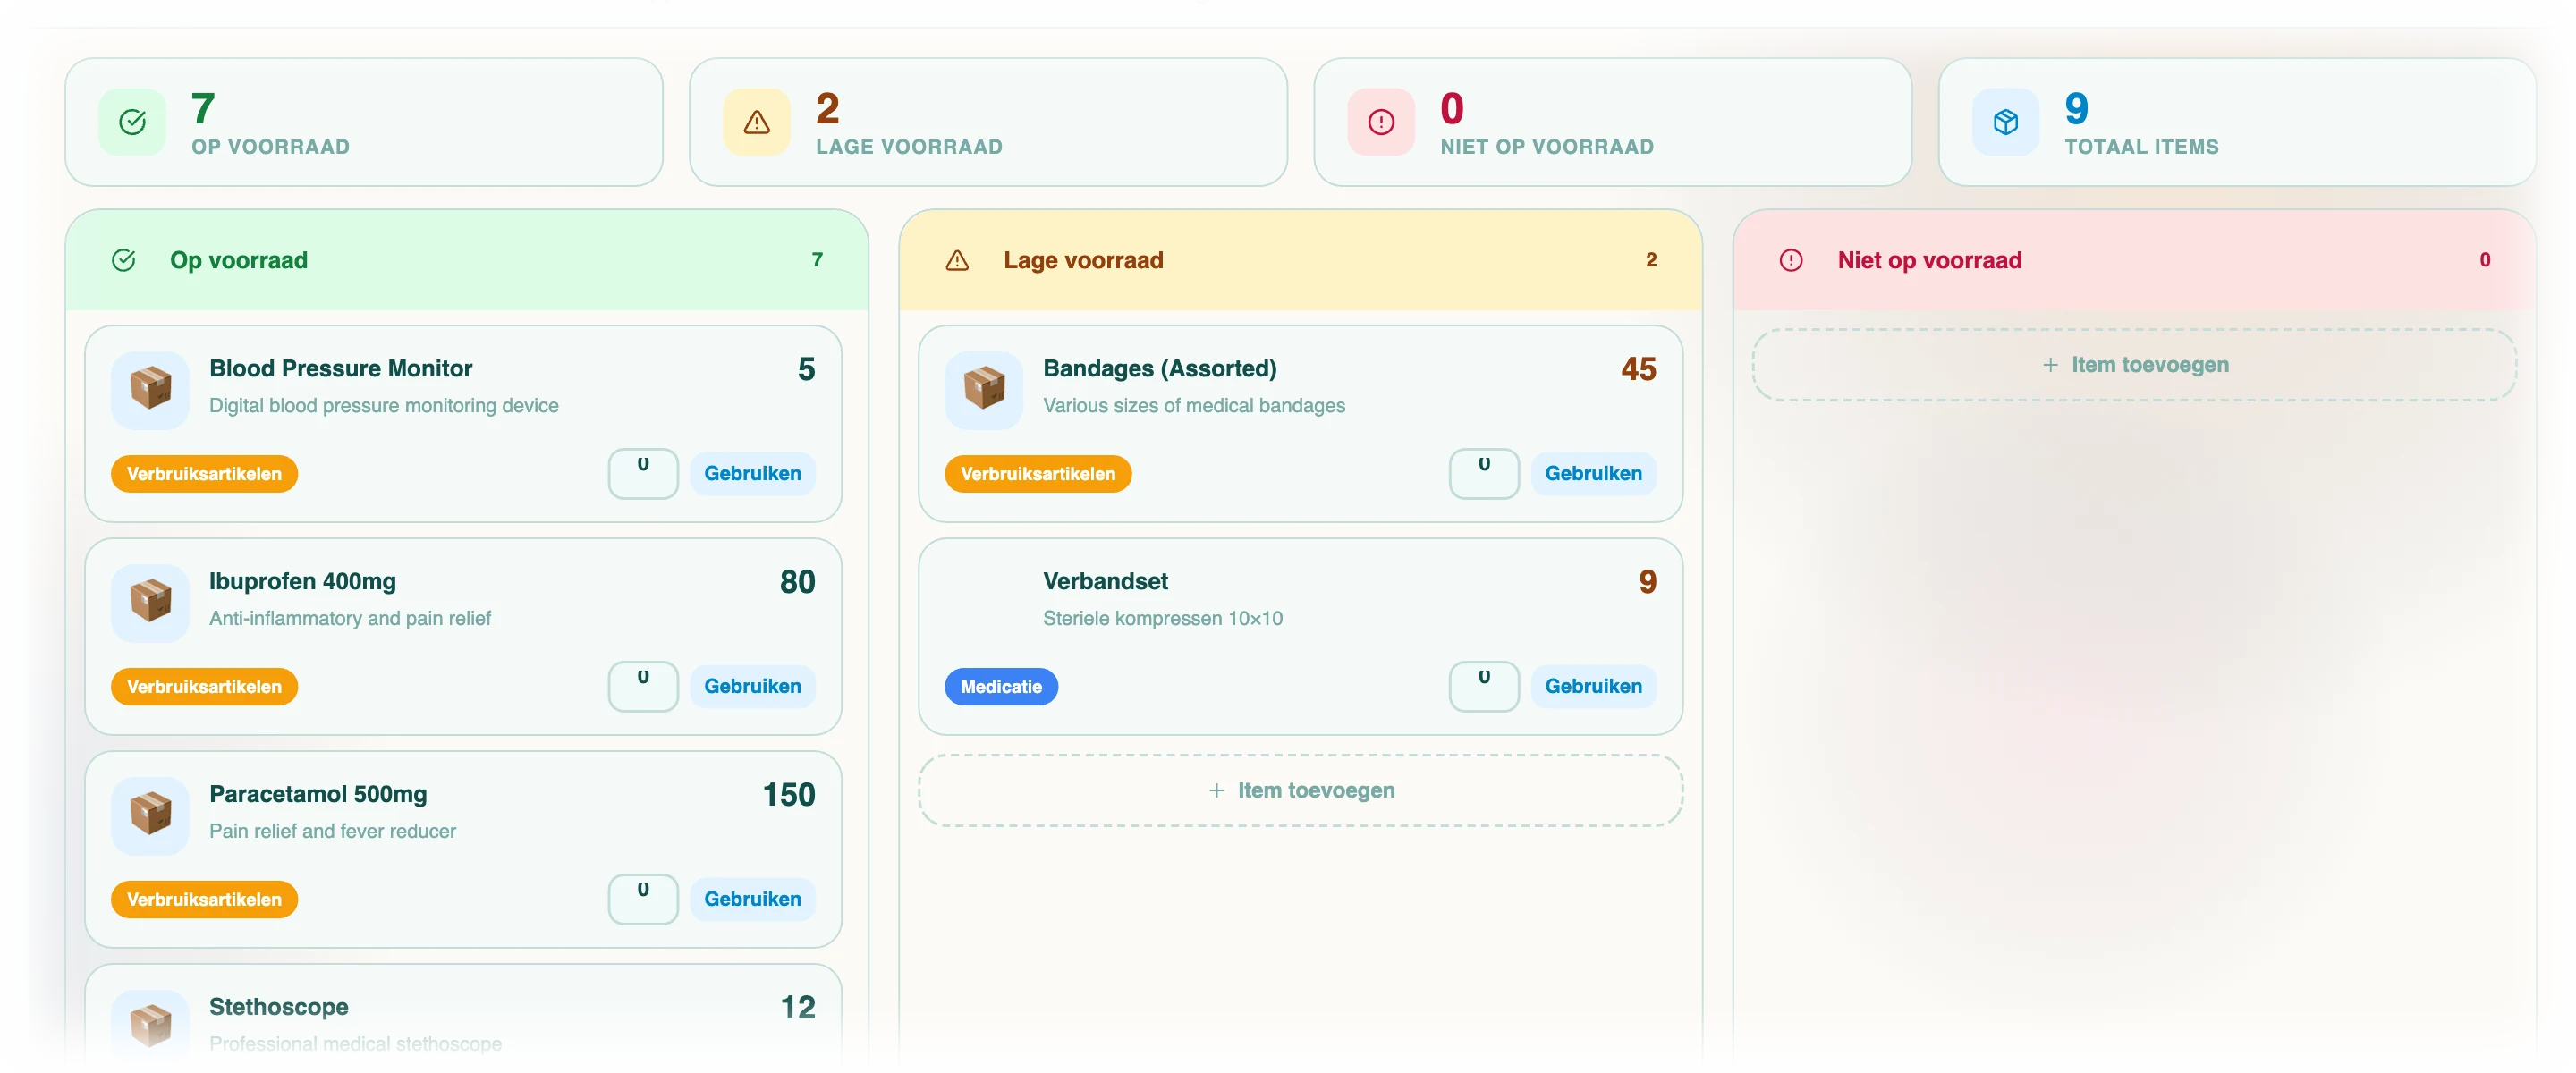
Task: Open the Ibuprofen 400mg item title
Action: (302, 581)
